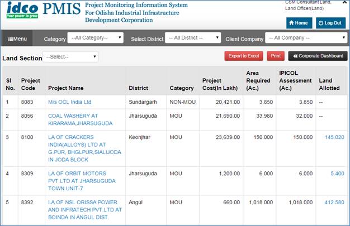Select project code 8392 cell
Screen dimensions: 350x226
[x=27, y=203]
